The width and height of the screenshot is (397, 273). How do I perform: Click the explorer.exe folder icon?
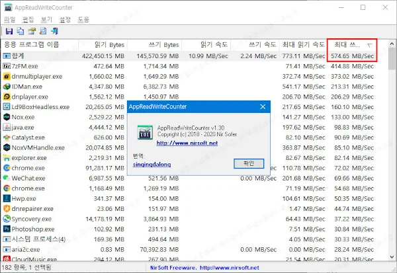click(x=7, y=158)
